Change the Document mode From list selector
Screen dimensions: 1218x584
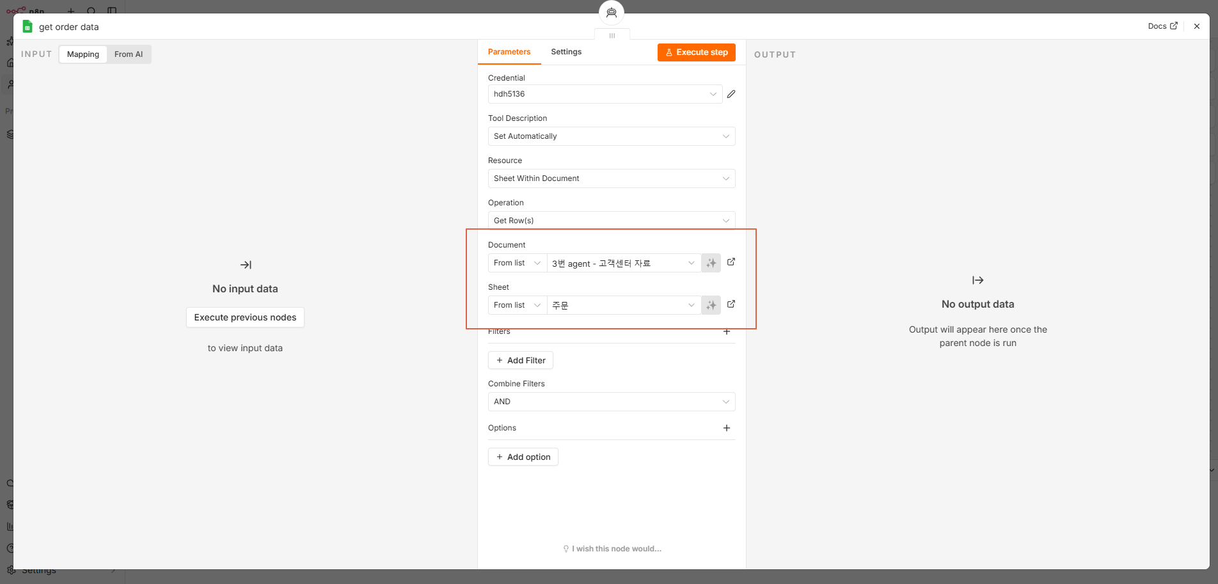point(518,263)
